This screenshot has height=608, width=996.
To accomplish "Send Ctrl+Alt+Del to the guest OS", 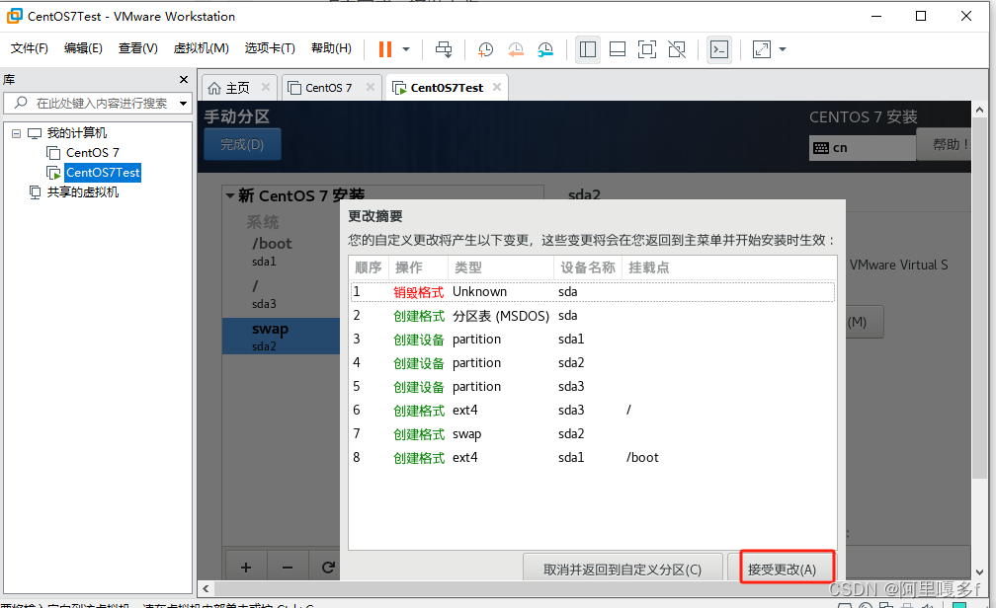I will coord(444,49).
